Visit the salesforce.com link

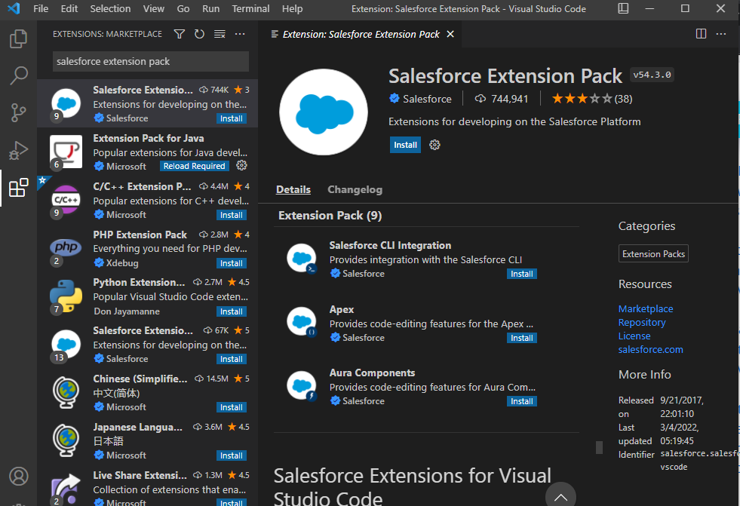[650, 349]
